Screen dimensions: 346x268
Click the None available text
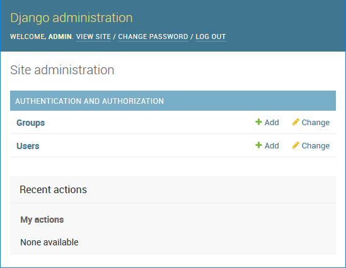pos(49,242)
